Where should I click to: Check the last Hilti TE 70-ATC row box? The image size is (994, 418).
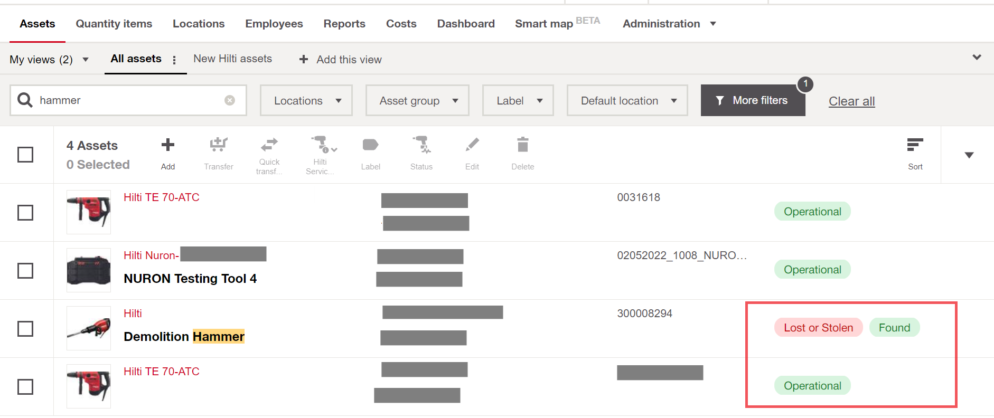click(x=25, y=387)
